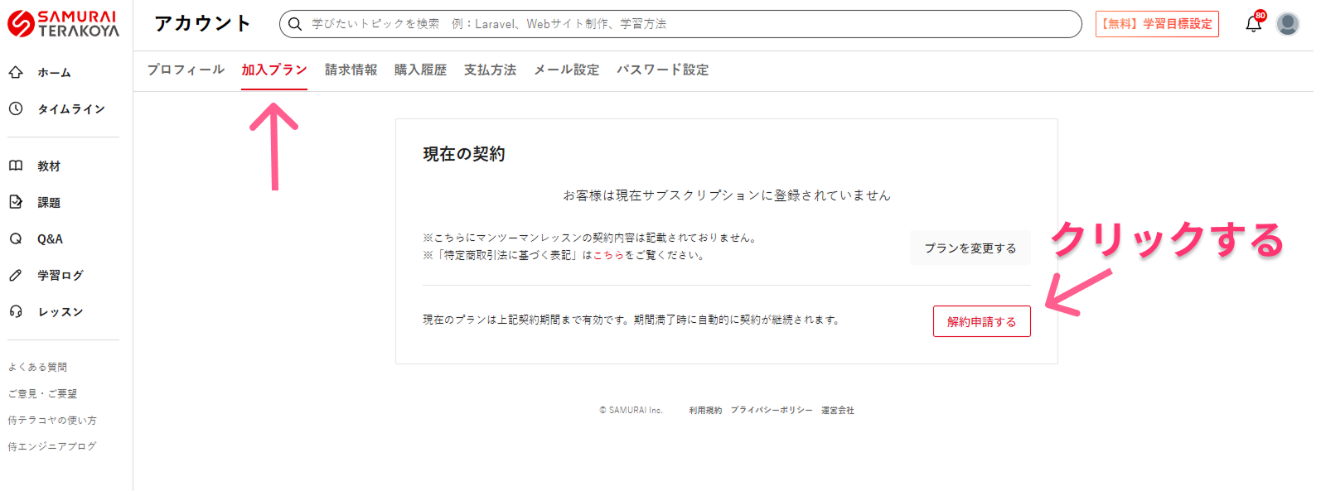
Task: Open the notification bell
Action: point(1253,24)
